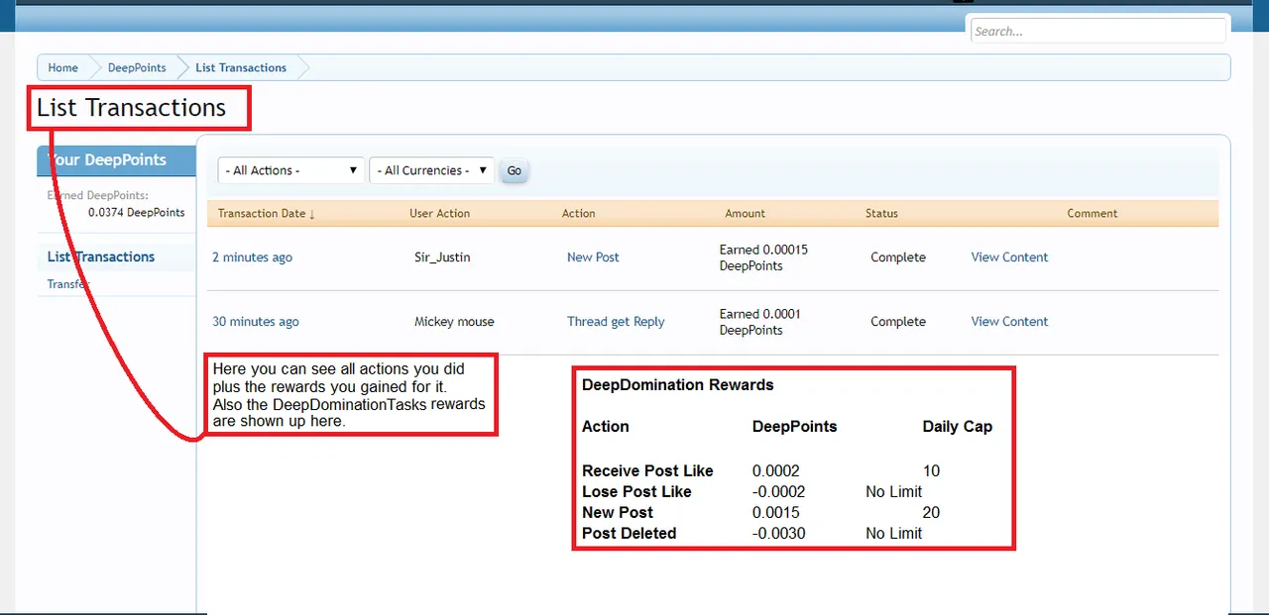The image size is (1269, 615).
Task: View Content for the Sir_Justin transaction
Action: tap(1009, 257)
